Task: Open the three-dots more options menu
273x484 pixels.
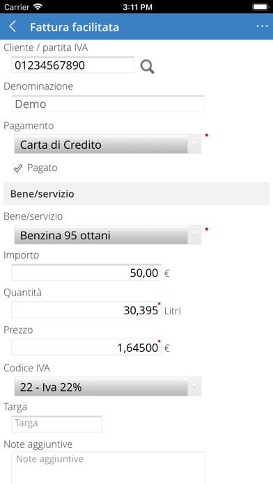Action: click(x=262, y=26)
